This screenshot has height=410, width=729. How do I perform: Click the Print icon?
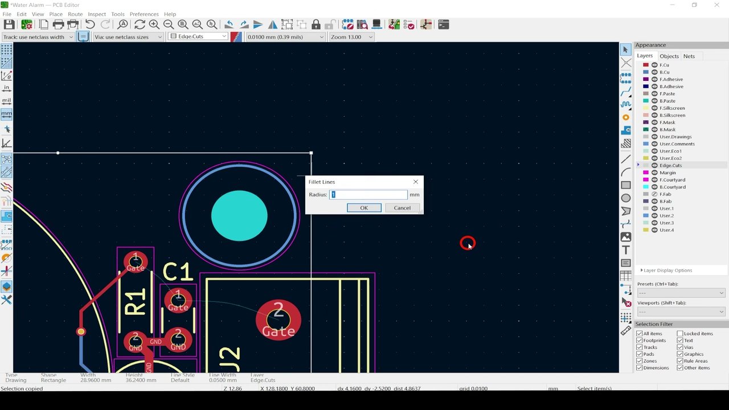pyautogui.click(x=58, y=24)
